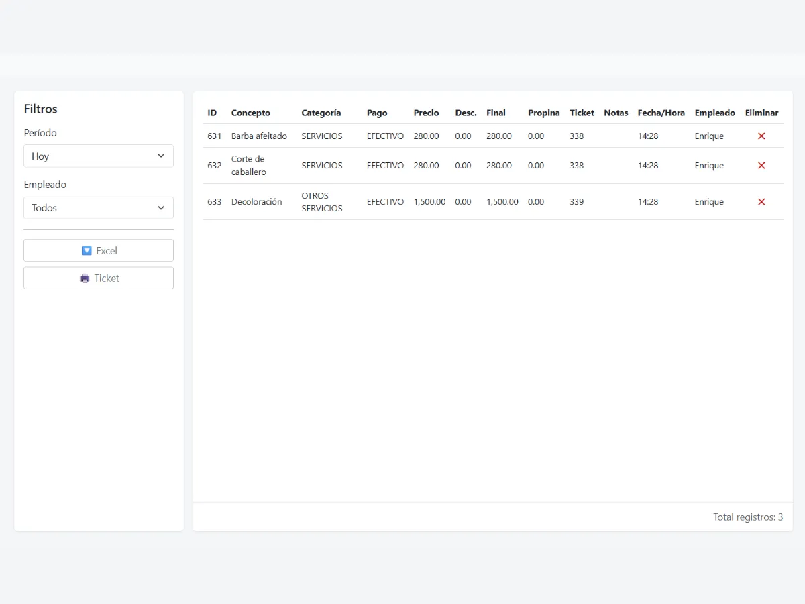805x604 pixels.
Task: Click the Empleado column header in table
Action: 714,113
